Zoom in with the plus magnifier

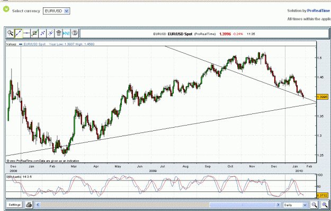point(325,205)
